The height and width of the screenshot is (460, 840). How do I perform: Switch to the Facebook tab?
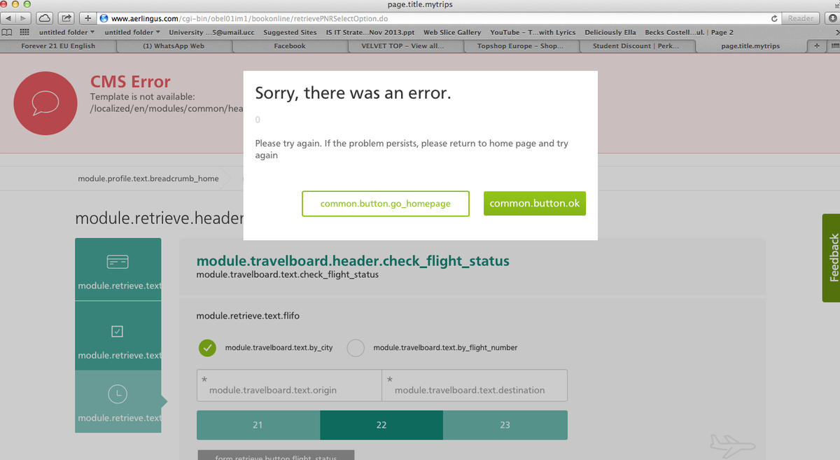[289, 46]
